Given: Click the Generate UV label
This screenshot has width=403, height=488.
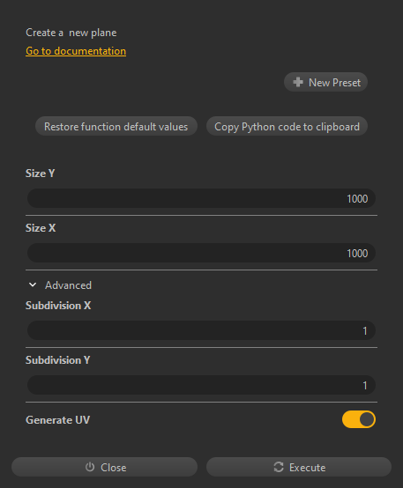Looking at the screenshot, I should point(58,420).
